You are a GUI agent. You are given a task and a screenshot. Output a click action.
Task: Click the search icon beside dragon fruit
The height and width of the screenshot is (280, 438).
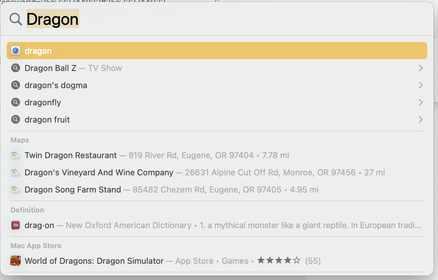16,119
